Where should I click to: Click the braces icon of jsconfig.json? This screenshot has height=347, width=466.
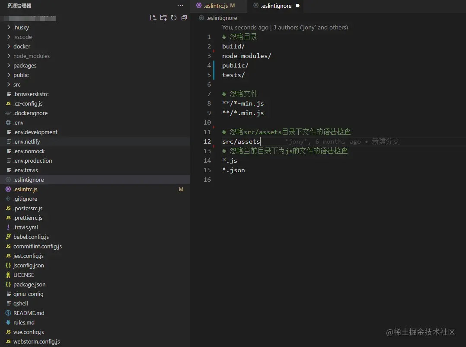[x=8, y=265]
